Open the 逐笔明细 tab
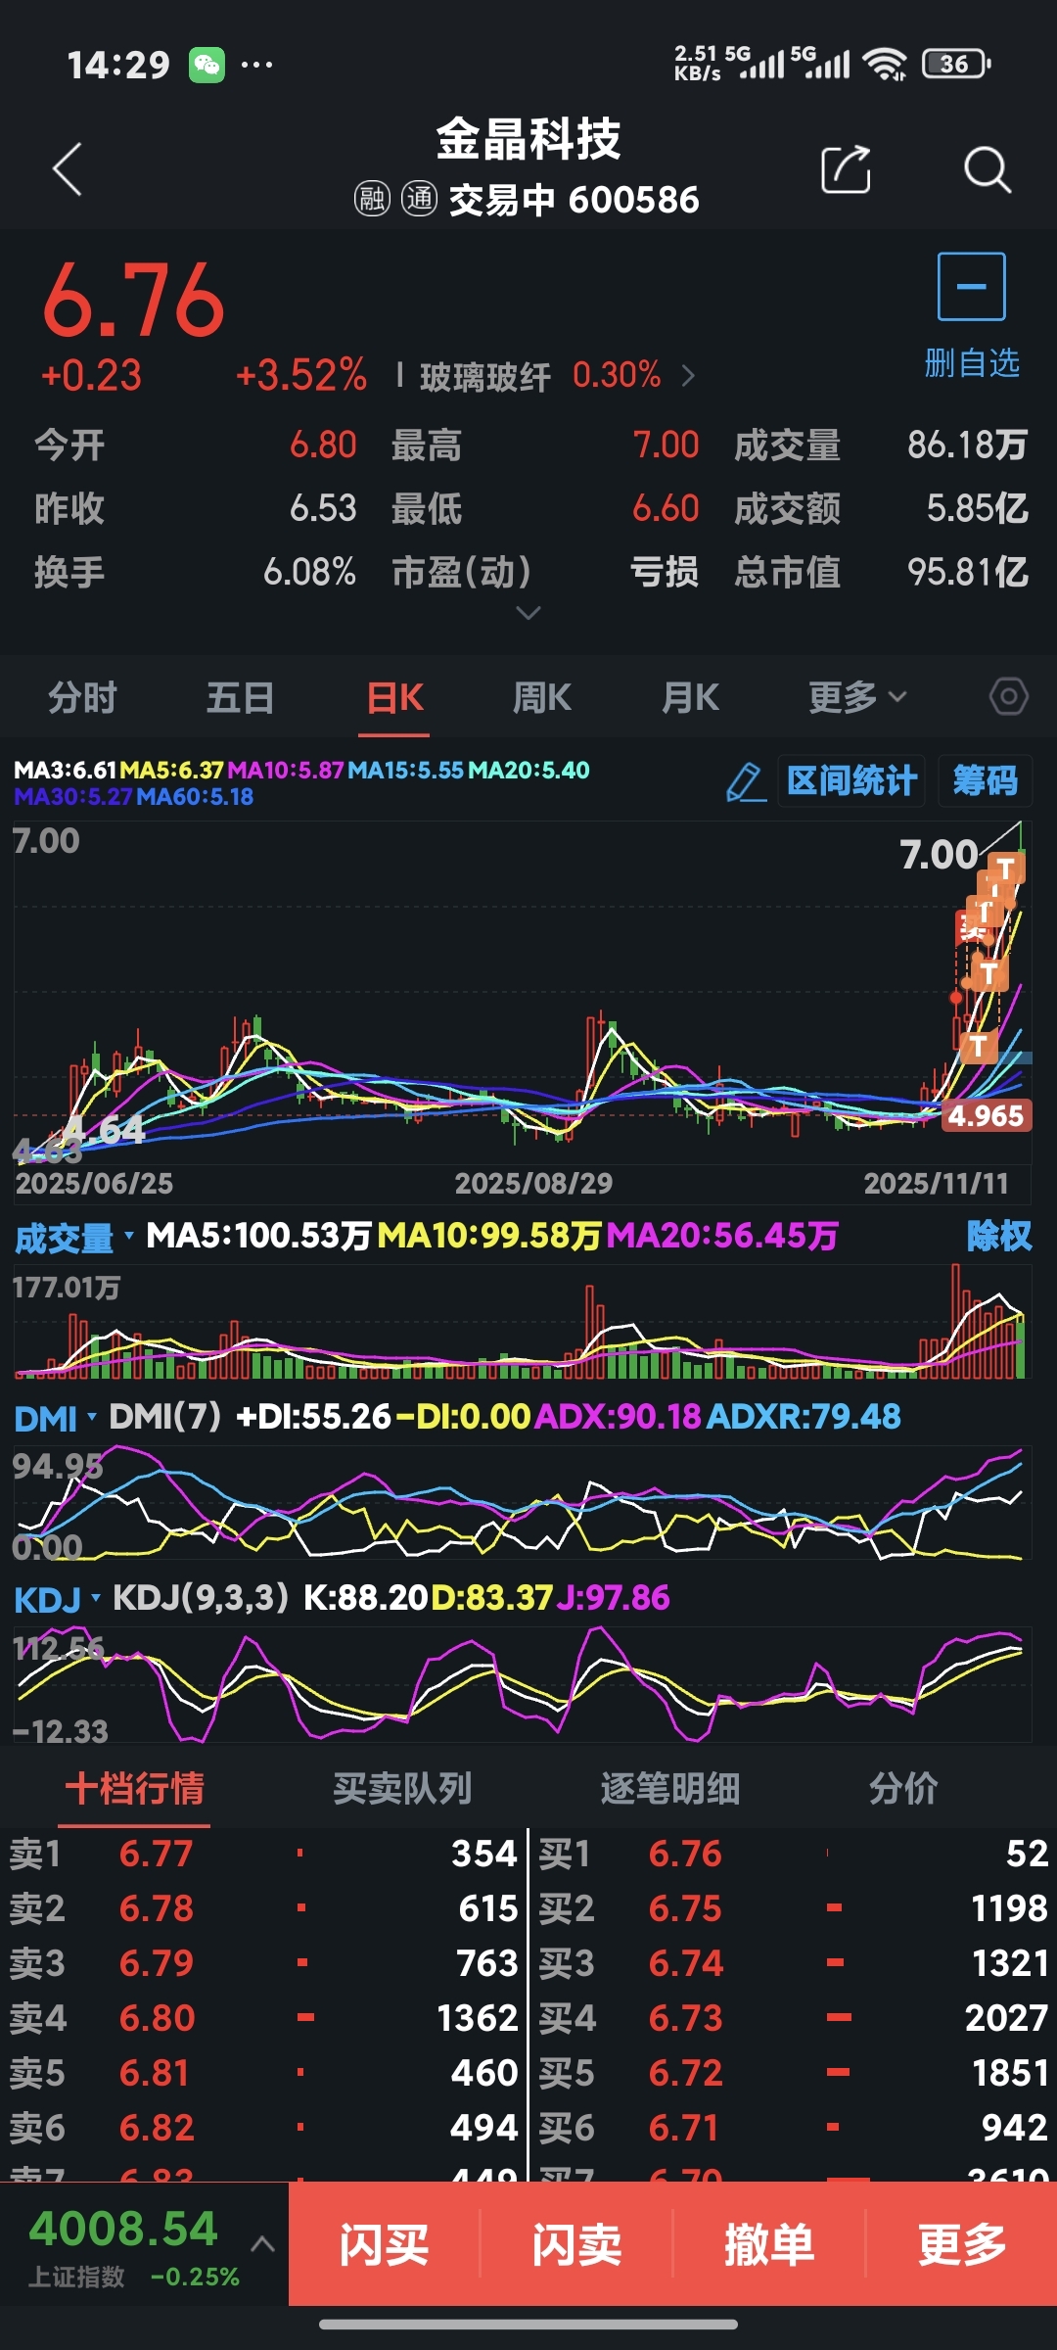Viewport: 1057px width, 2350px height. 669,1788
